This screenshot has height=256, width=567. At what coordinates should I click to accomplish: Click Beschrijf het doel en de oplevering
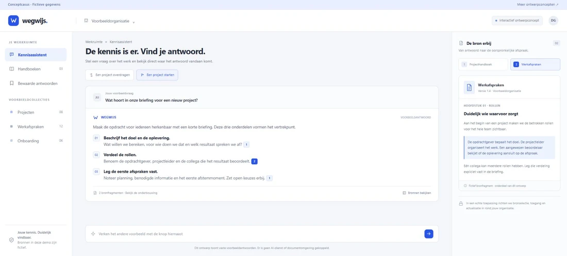click(x=137, y=138)
